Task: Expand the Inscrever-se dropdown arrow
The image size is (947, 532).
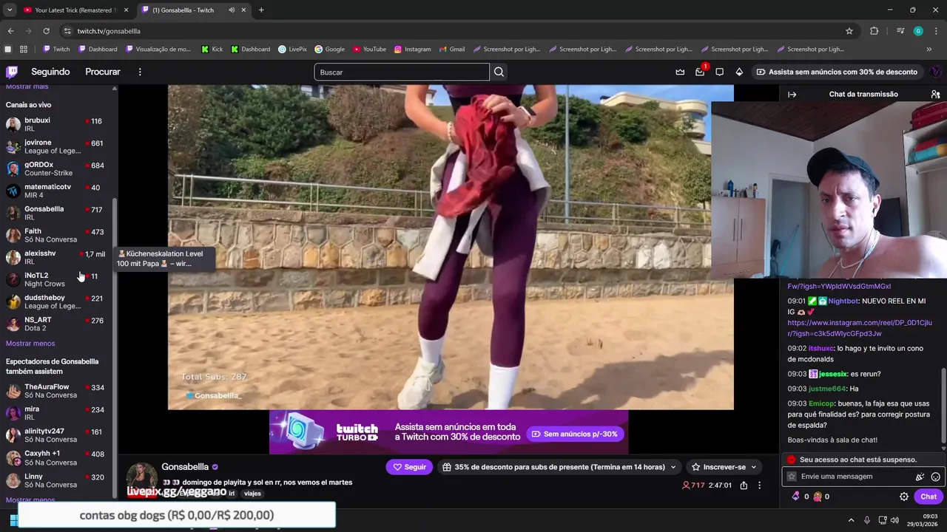Action: [754, 467]
